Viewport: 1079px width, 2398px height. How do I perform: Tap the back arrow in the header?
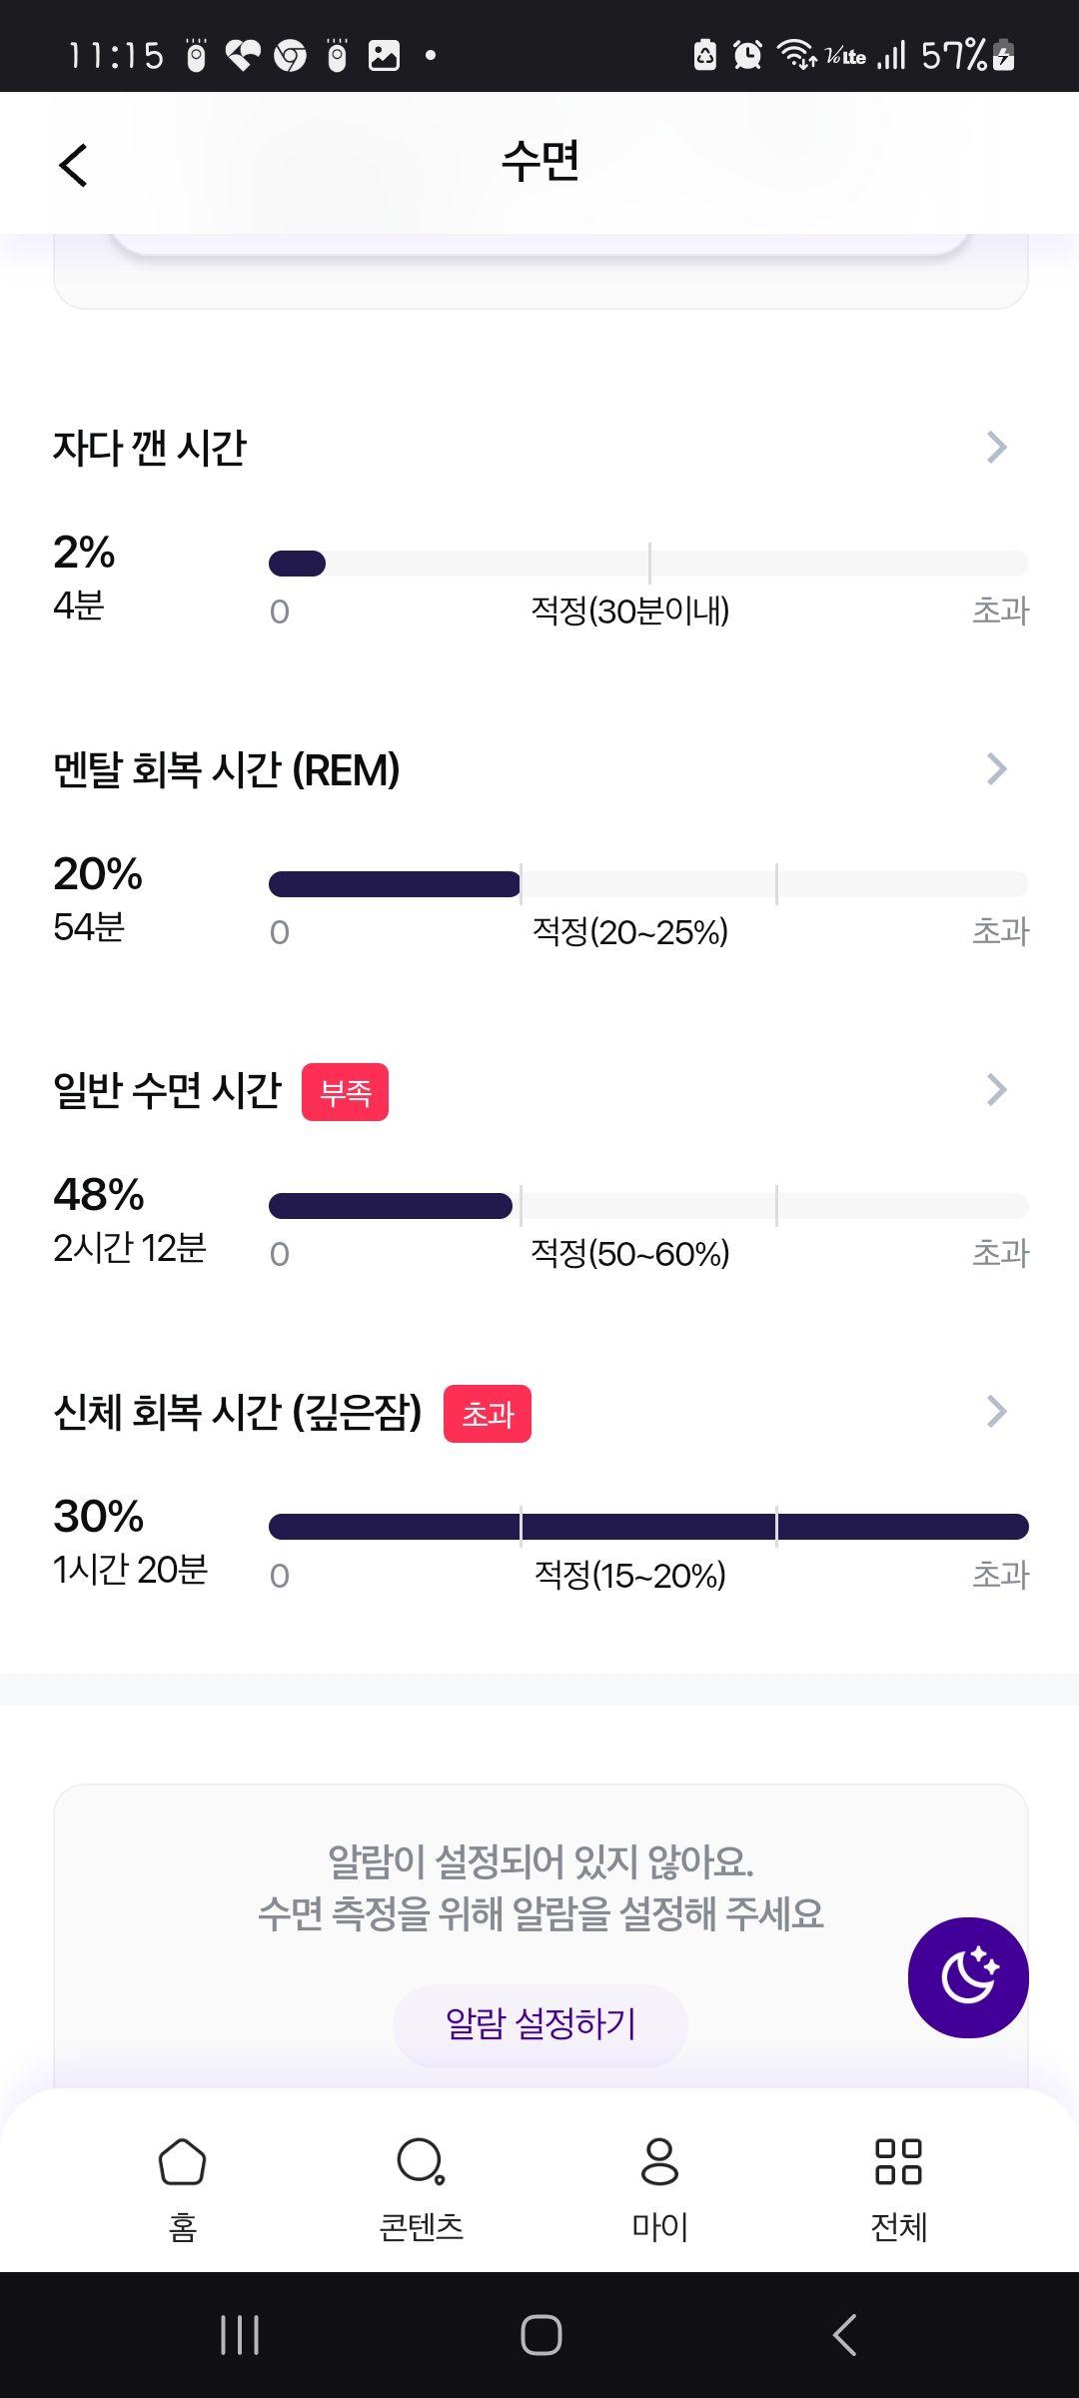point(74,165)
